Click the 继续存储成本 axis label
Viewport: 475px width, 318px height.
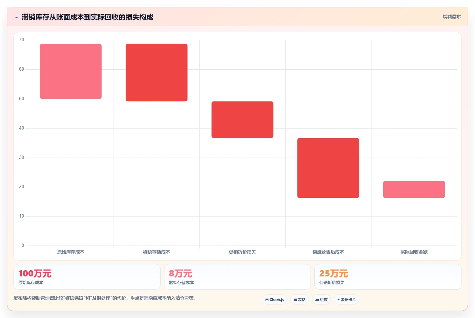(x=156, y=252)
